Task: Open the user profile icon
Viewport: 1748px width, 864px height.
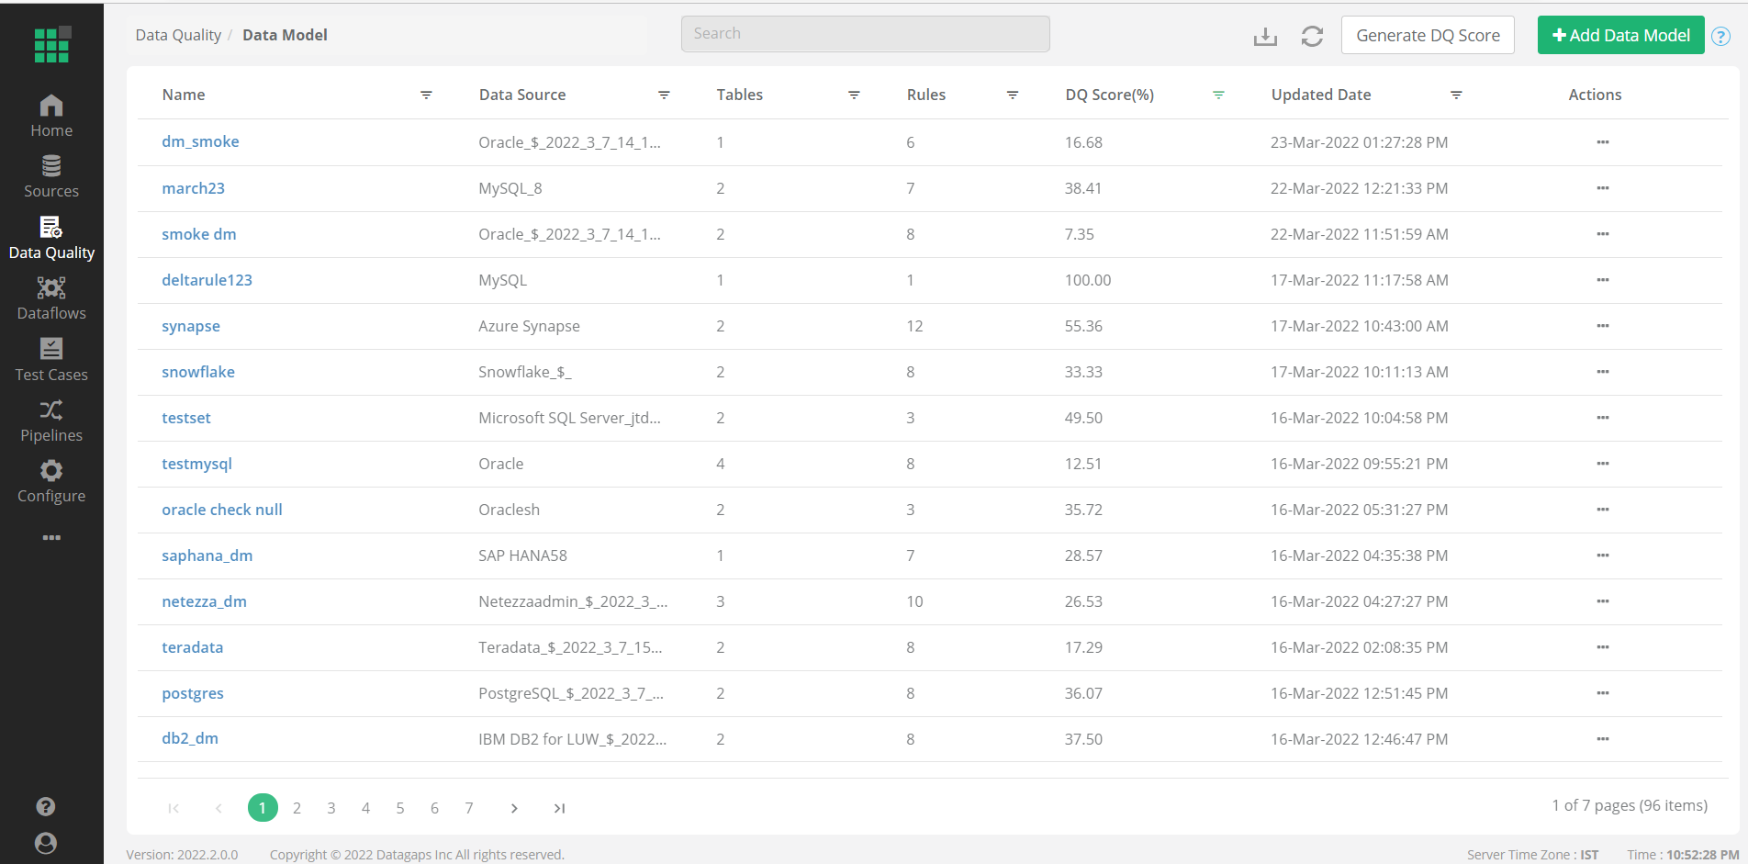Action: tap(45, 843)
